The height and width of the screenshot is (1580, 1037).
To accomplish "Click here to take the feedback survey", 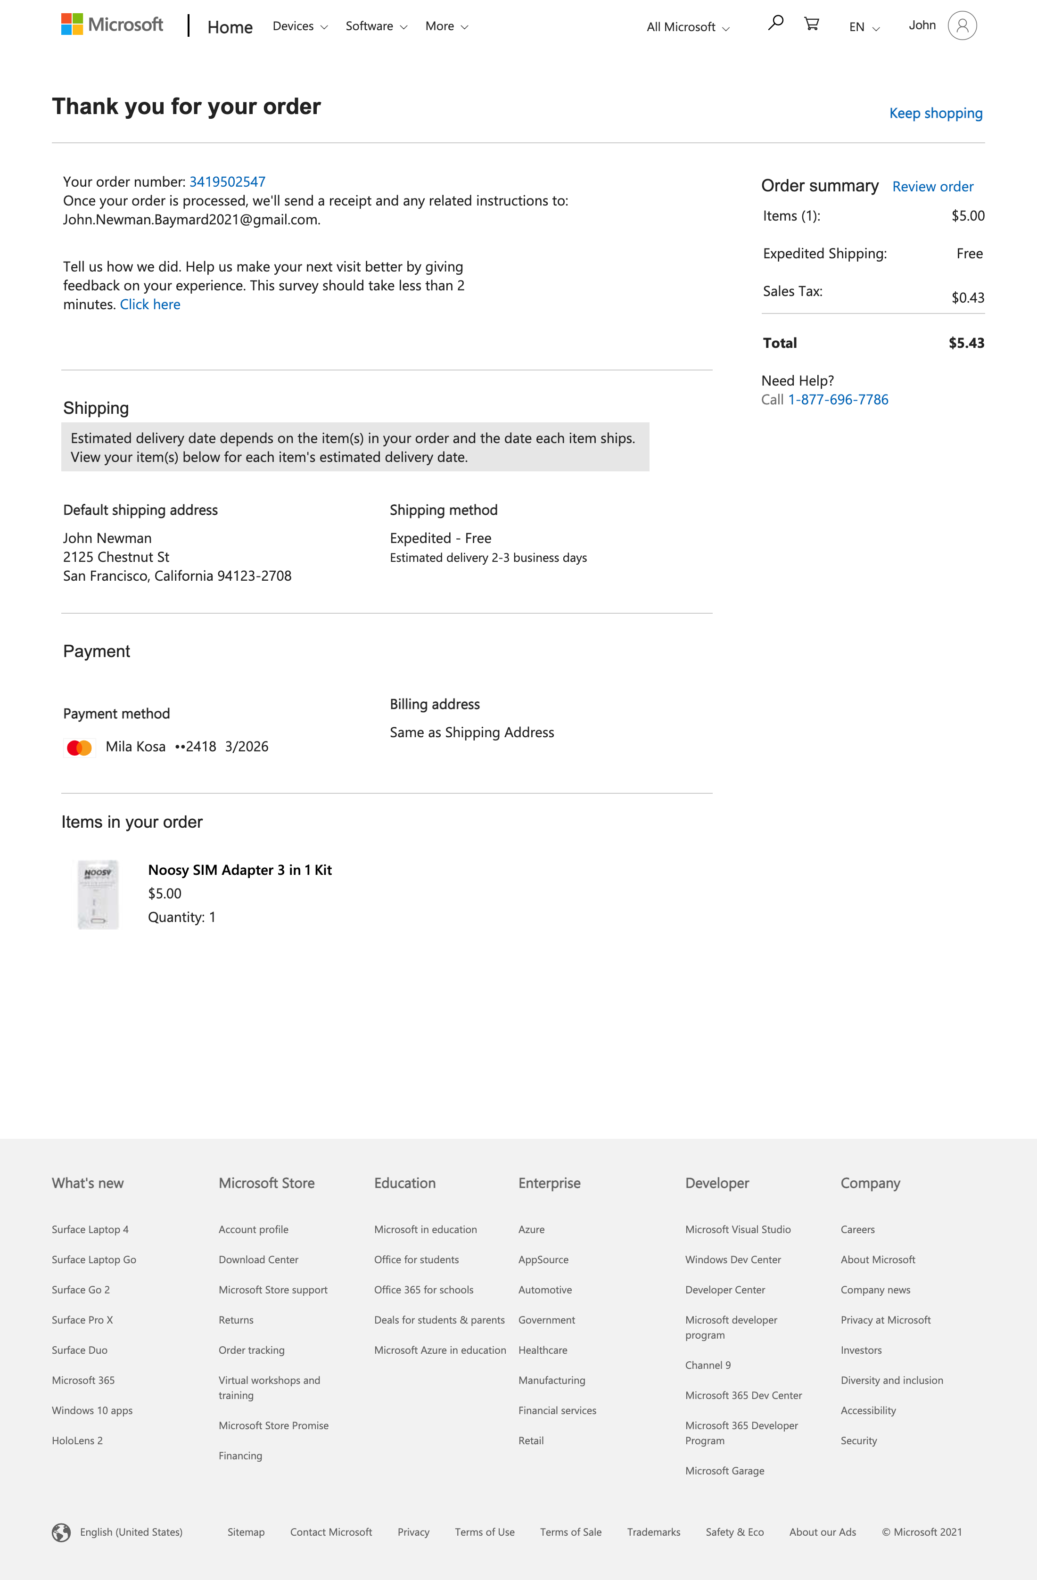I will pyautogui.click(x=151, y=304).
